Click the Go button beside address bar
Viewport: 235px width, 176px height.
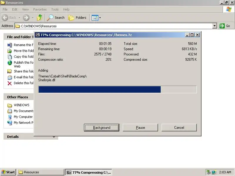(225, 26)
